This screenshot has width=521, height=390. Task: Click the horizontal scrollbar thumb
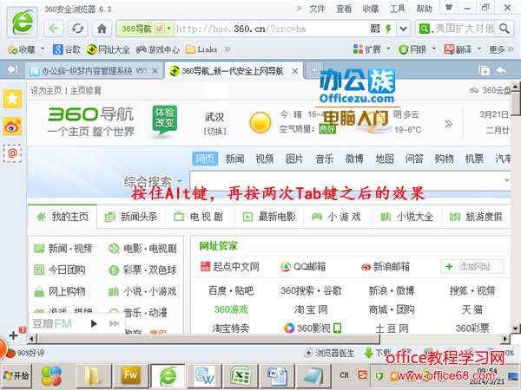[208, 339]
